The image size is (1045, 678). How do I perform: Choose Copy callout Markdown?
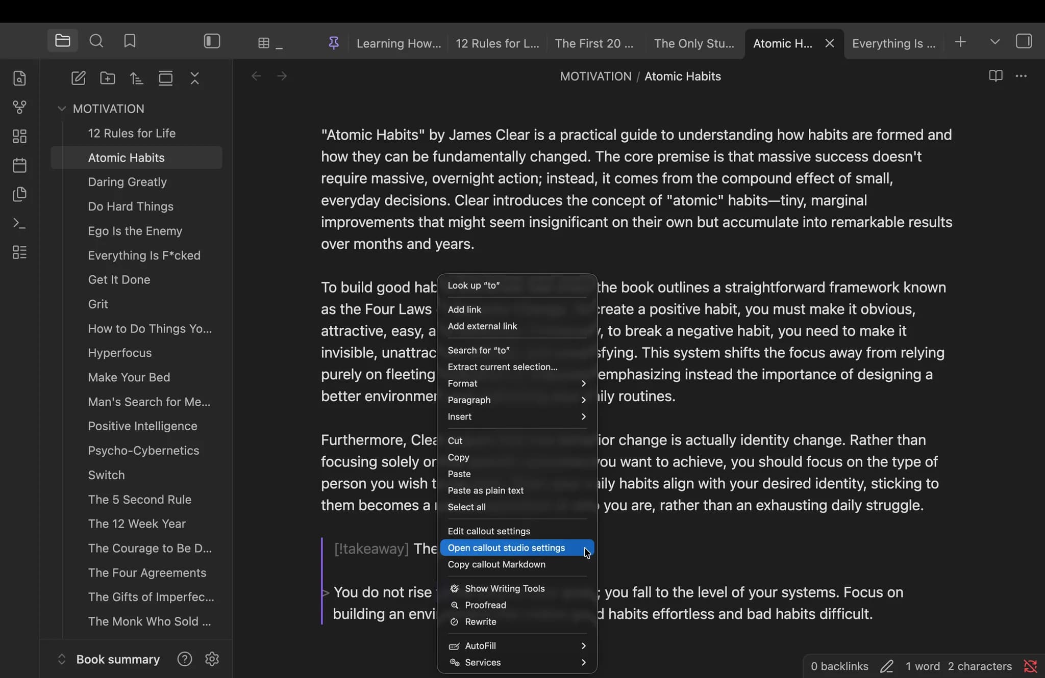pos(517,564)
